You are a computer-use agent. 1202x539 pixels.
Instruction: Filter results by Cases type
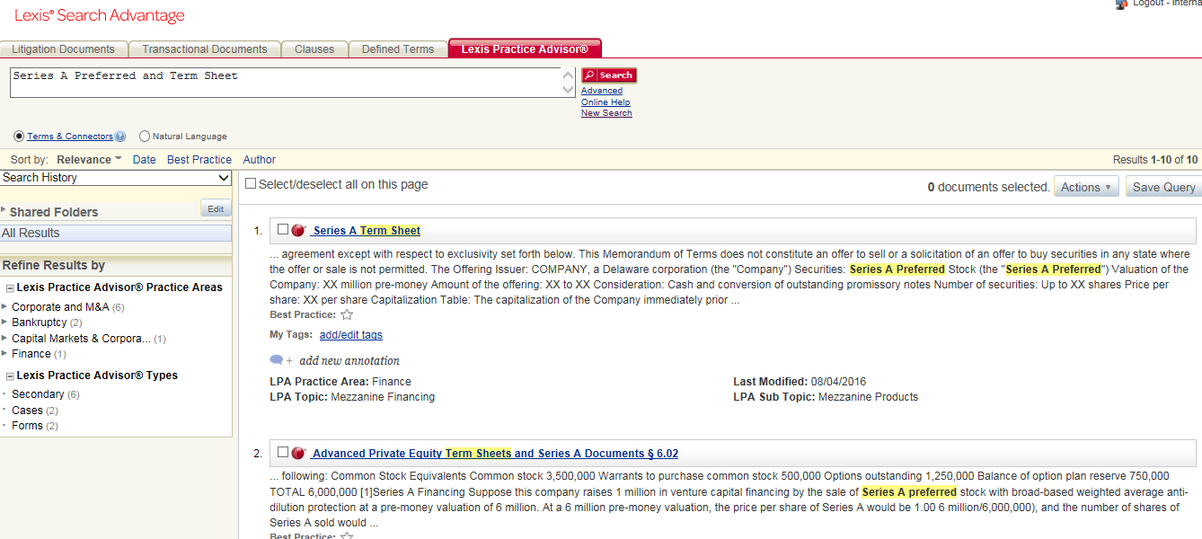point(27,411)
